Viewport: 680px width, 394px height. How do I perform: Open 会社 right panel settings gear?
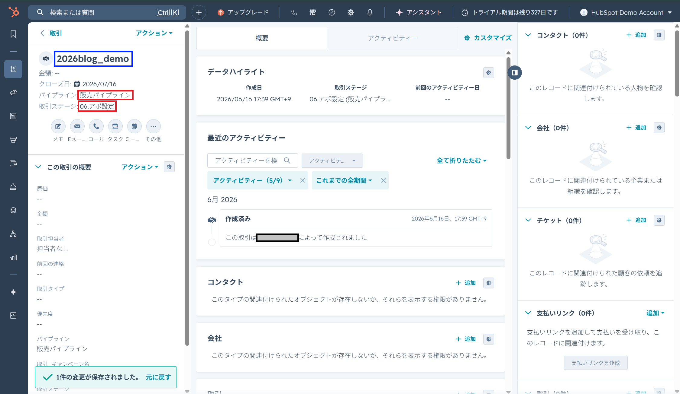click(659, 128)
